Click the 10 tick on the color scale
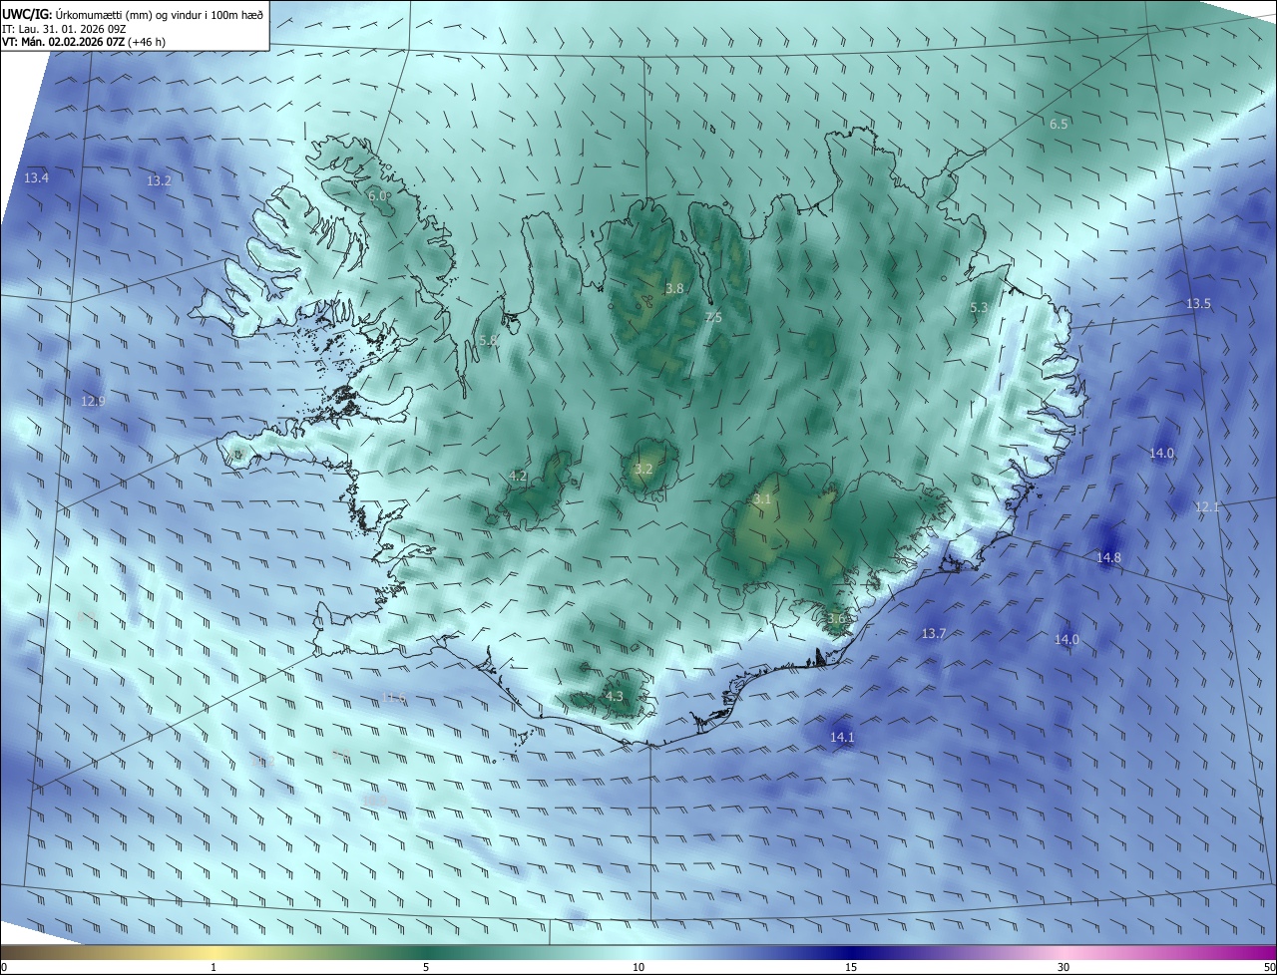The image size is (1277, 975). [638, 967]
